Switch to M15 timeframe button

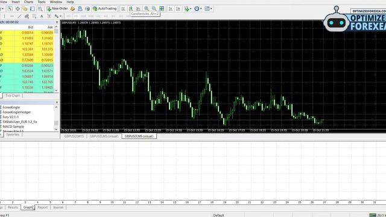(84, 16)
